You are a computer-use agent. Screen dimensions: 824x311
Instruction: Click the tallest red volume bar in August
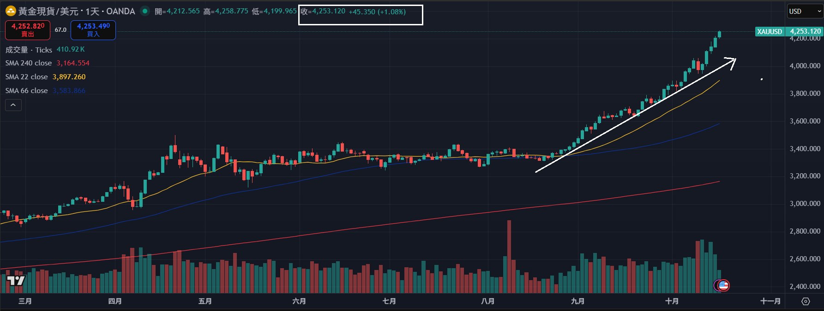coord(509,256)
